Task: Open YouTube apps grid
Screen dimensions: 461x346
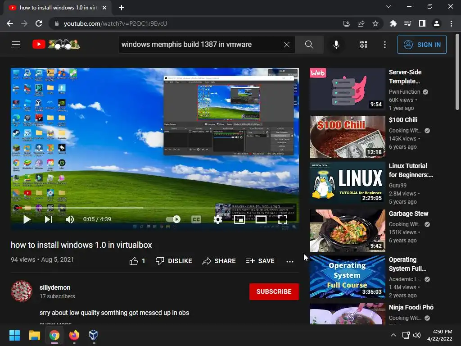Action: click(363, 45)
